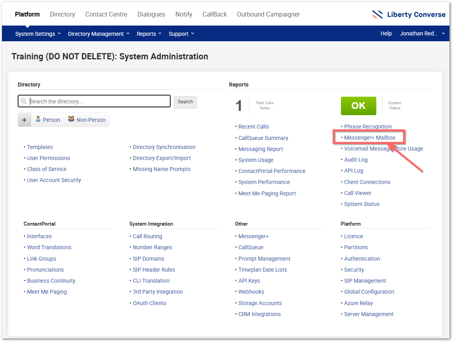
Task: Open Directory Export/Import
Action: [x=162, y=158]
